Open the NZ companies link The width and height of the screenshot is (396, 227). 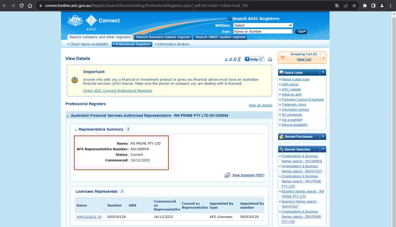click(292, 115)
